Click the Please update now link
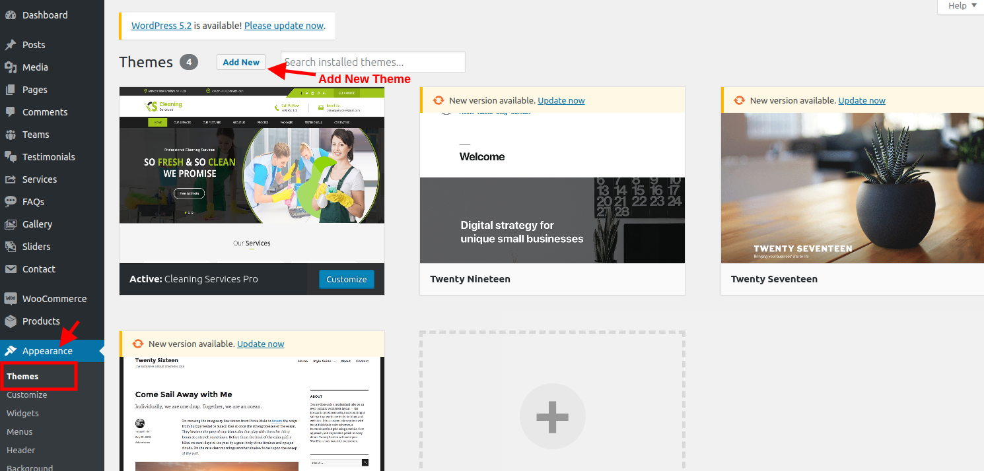The width and height of the screenshot is (984, 471). [284, 26]
